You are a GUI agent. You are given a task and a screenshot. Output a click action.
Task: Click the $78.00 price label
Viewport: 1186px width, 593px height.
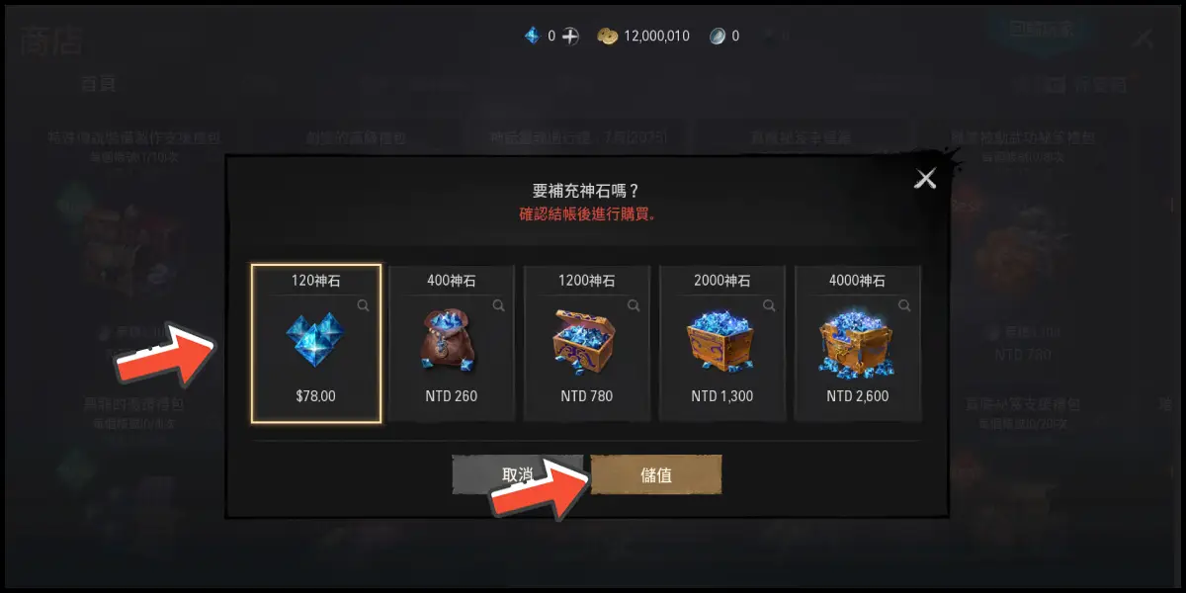tap(316, 396)
